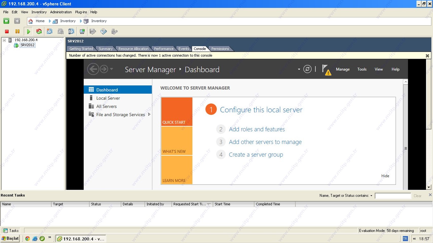Open Name, Target or Status filter dropdown
Screen dimensions: 433x243
pyautogui.click(x=371, y=196)
